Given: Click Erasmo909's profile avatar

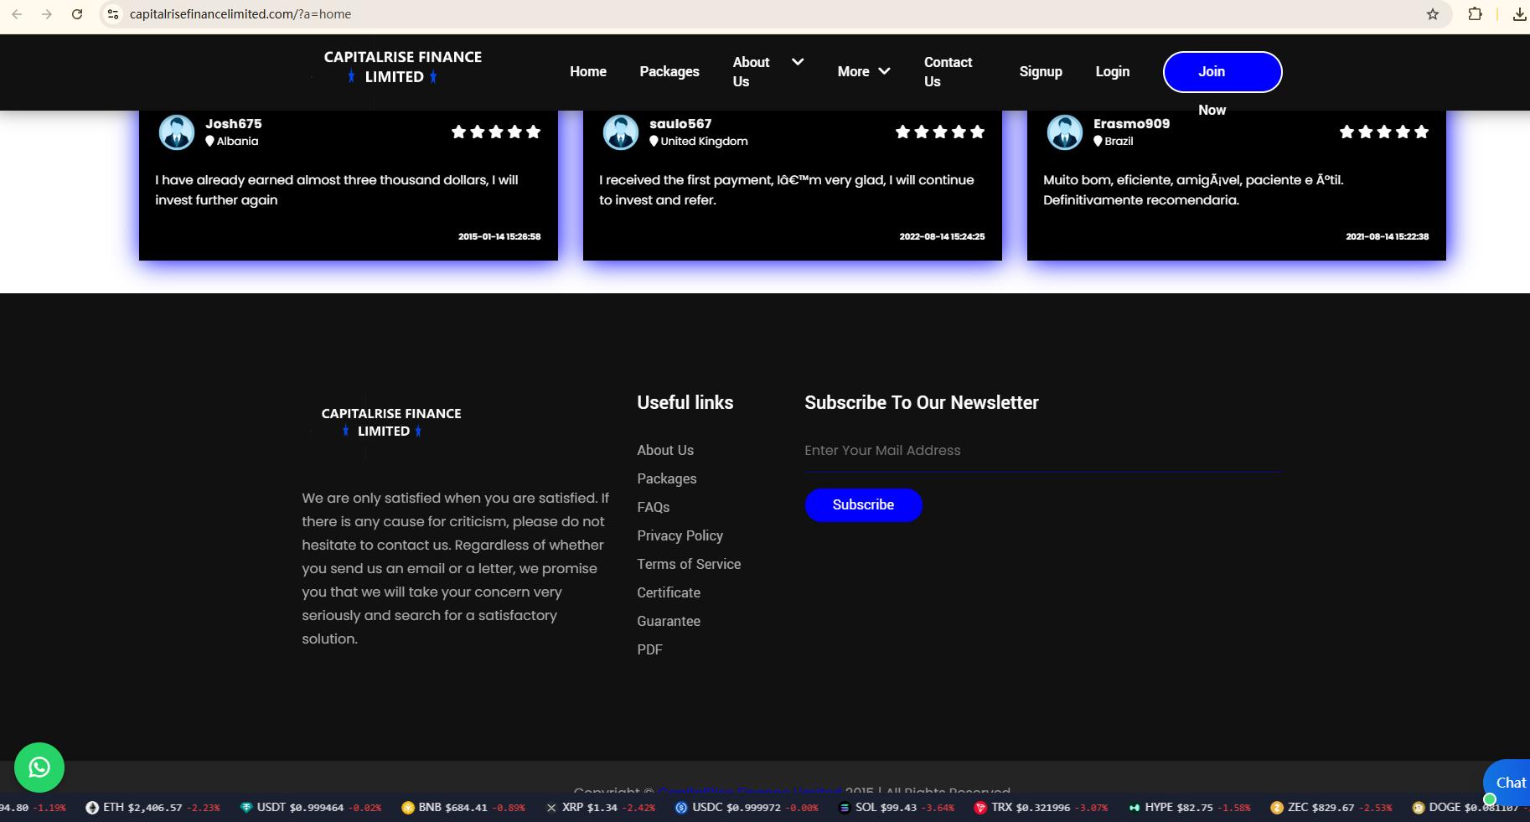Looking at the screenshot, I should tap(1065, 132).
